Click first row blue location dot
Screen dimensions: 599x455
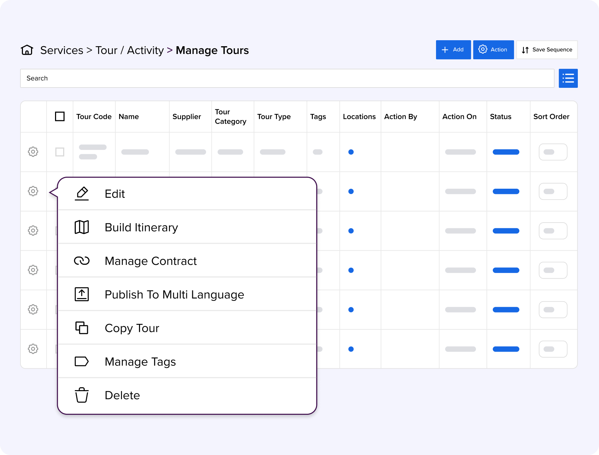(x=351, y=152)
